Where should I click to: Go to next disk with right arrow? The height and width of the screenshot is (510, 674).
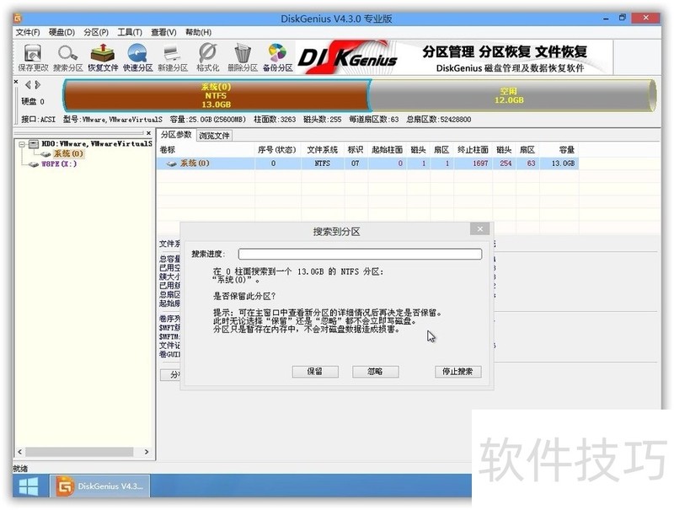(x=37, y=84)
